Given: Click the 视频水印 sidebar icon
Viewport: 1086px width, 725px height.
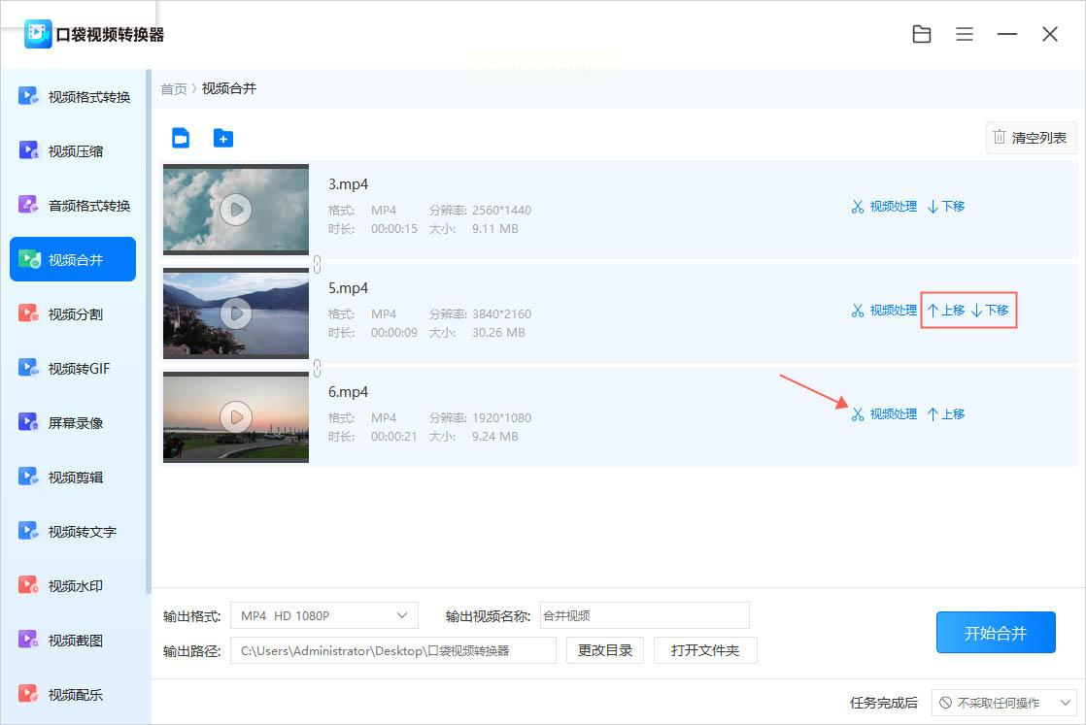Looking at the screenshot, I should click(x=28, y=585).
